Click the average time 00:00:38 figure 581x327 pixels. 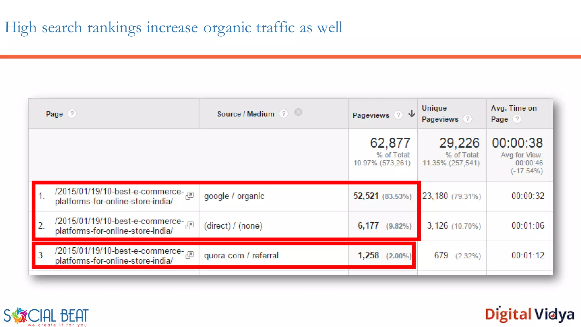(517, 143)
